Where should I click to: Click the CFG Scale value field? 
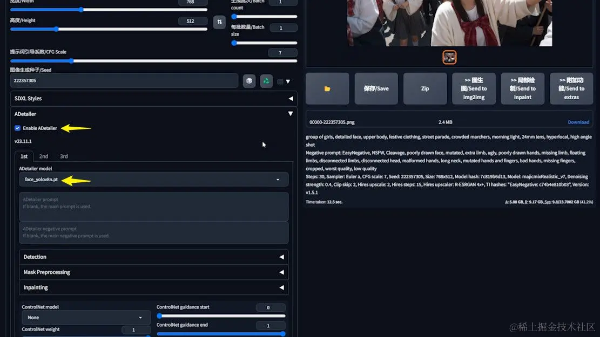point(282,53)
